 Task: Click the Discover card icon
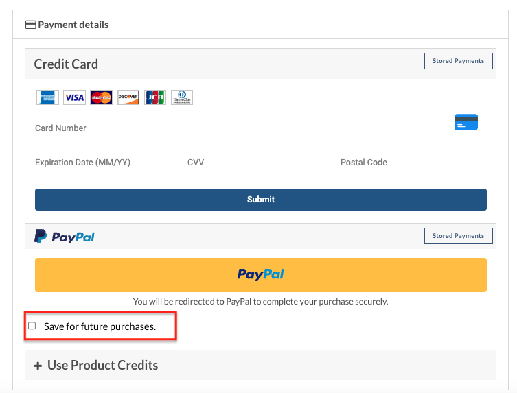[x=128, y=97]
